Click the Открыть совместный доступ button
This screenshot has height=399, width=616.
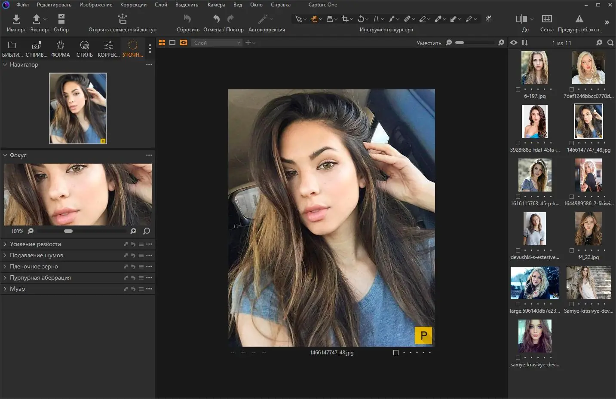[x=123, y=24]
